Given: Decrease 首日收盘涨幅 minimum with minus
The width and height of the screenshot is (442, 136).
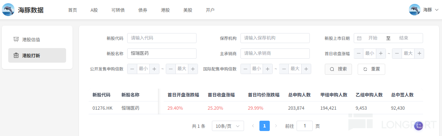Looking at the screenshot, I should [359, 53].
